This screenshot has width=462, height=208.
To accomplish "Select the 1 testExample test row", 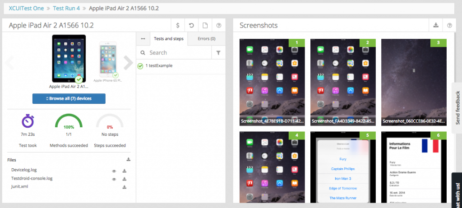I will [180, 66].
